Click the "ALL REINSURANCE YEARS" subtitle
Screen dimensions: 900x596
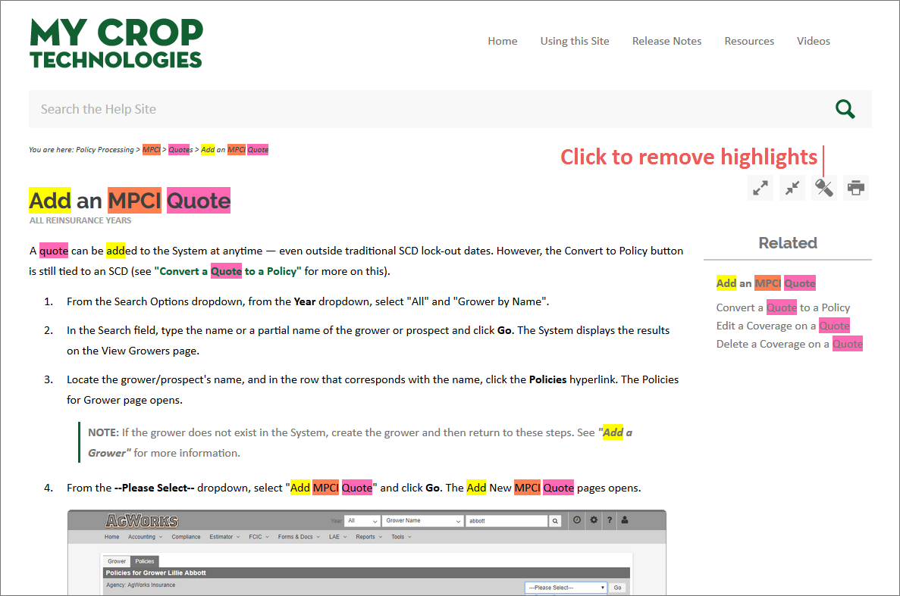tap(80, 220)
